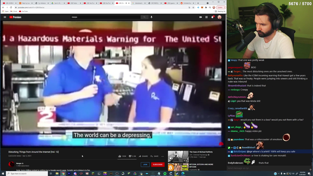Open File Explorer from taskbar

point(57,174)
